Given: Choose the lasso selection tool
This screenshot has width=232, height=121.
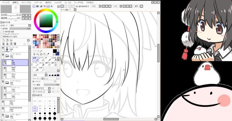Looking at the screenshot, I should pos(38,51).
